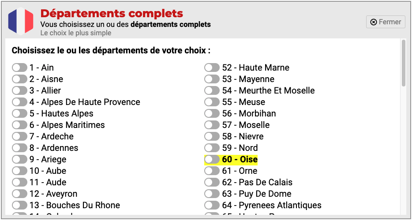Enable the 2 - Aisne toggle
Image resolution: width=412 pixels, height=221 pixels.
[x=19, y=79]
